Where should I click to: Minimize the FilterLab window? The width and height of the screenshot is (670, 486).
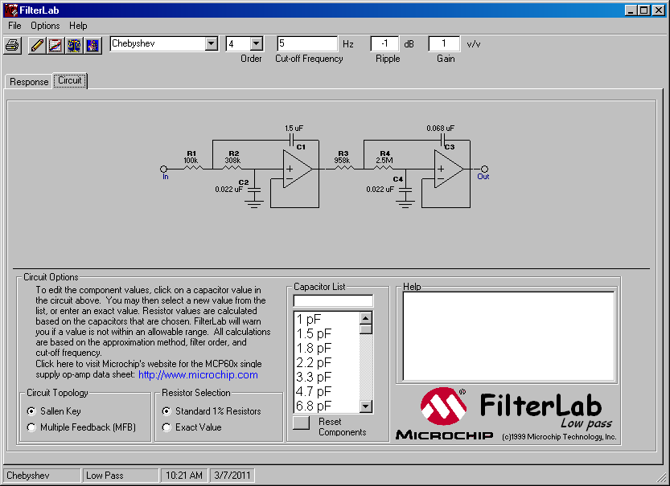click(x=631, y=10)
